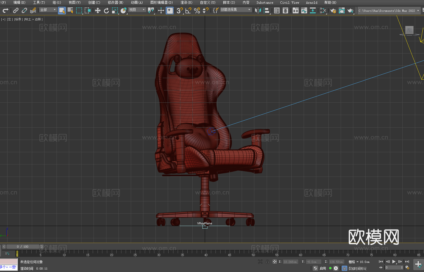This screenshot has height=272, width=424.
Task: Open the 修改器(M) menu
Action: (x=116, y=2)
